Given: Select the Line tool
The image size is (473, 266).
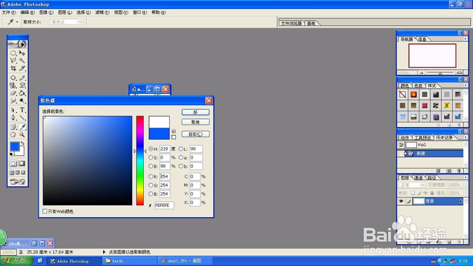Looking at the screenshot, I should (22, 117).
